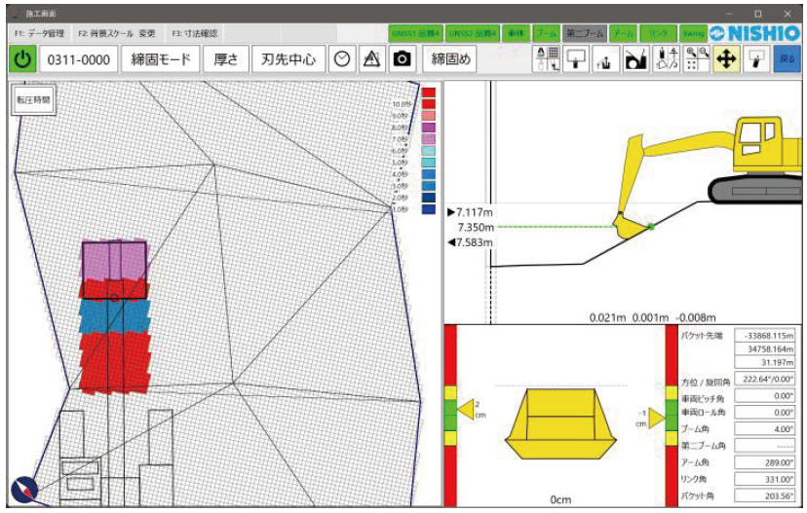
Task: Click the bucket orientation icons button
Action: (667, 58)
